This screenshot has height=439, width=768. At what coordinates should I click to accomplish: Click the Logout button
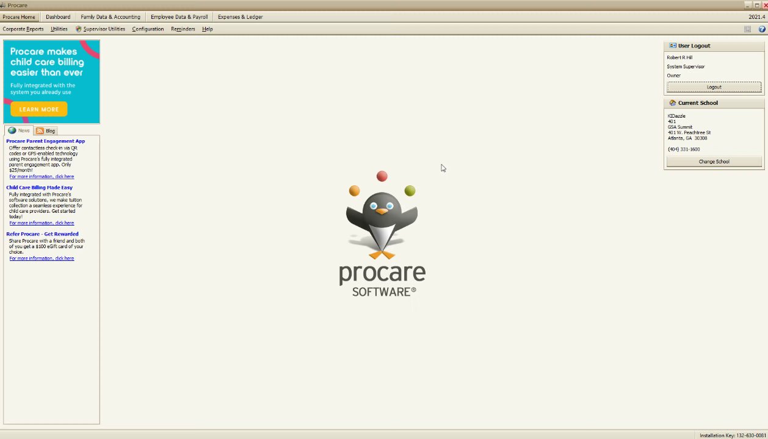point(714,87)
